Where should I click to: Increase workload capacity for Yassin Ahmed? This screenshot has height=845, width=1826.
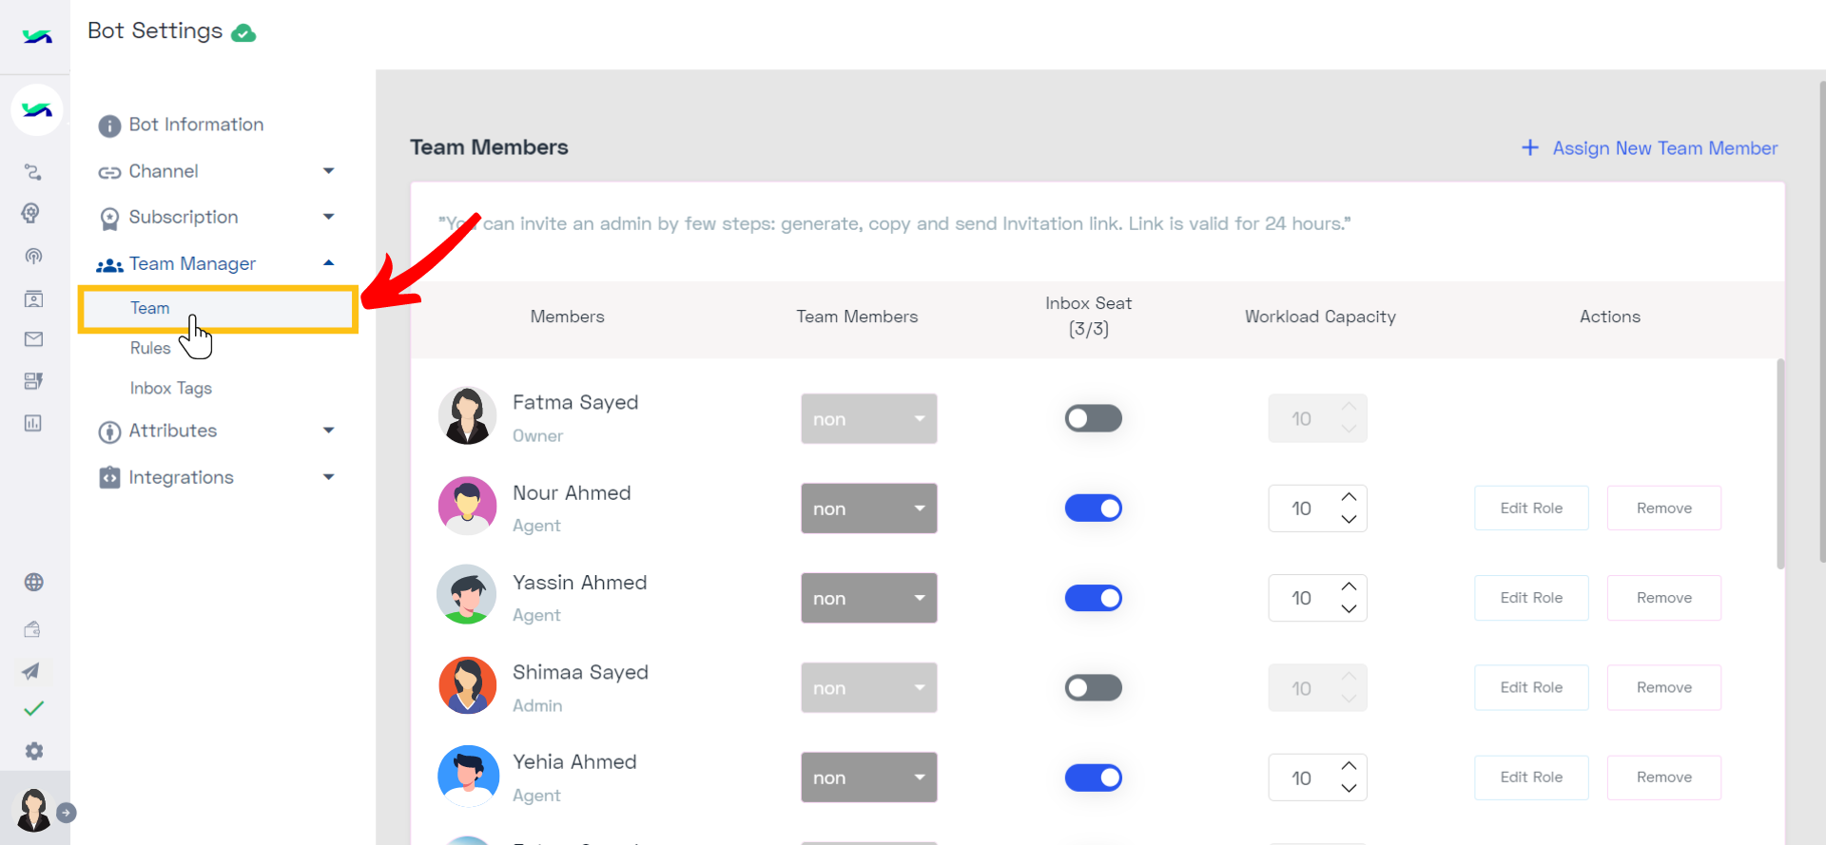[x=1349, y=586]
